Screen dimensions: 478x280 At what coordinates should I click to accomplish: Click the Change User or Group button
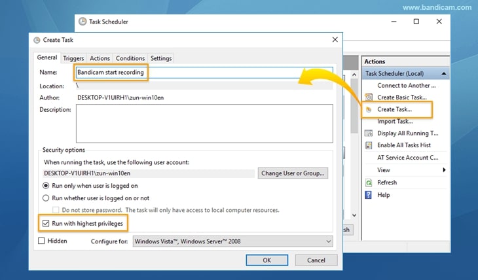(x=293, y=173)
